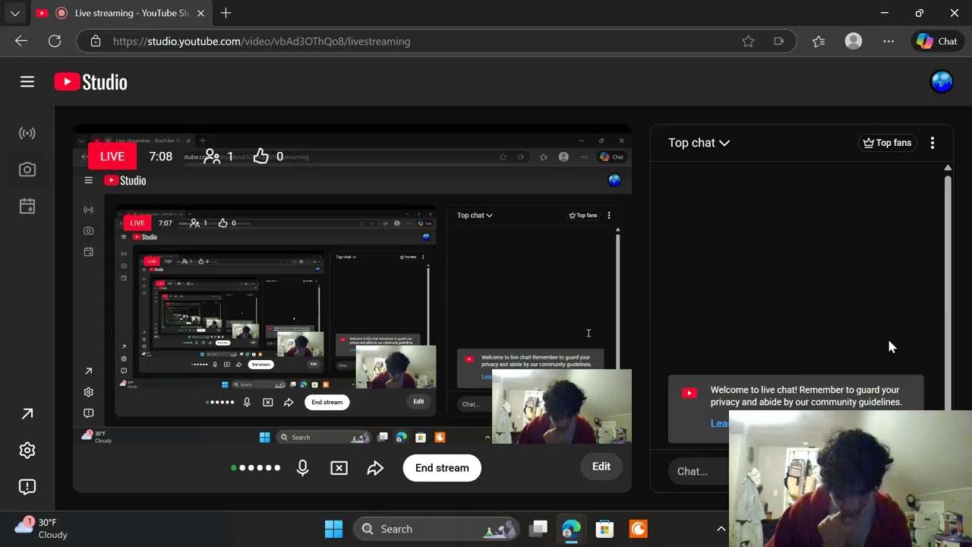Close the Live streaming browser tab
Viewport: 972px width, 547px height.
(x=200, y=13)
